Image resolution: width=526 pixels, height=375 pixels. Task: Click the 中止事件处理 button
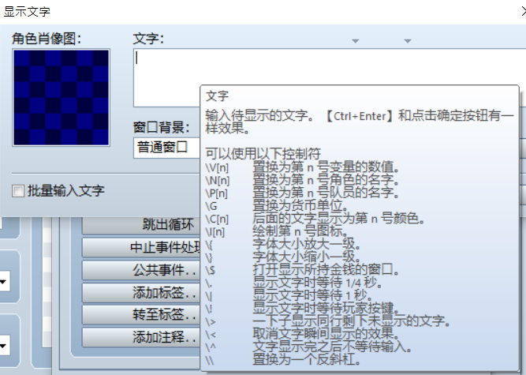point(141,247)
